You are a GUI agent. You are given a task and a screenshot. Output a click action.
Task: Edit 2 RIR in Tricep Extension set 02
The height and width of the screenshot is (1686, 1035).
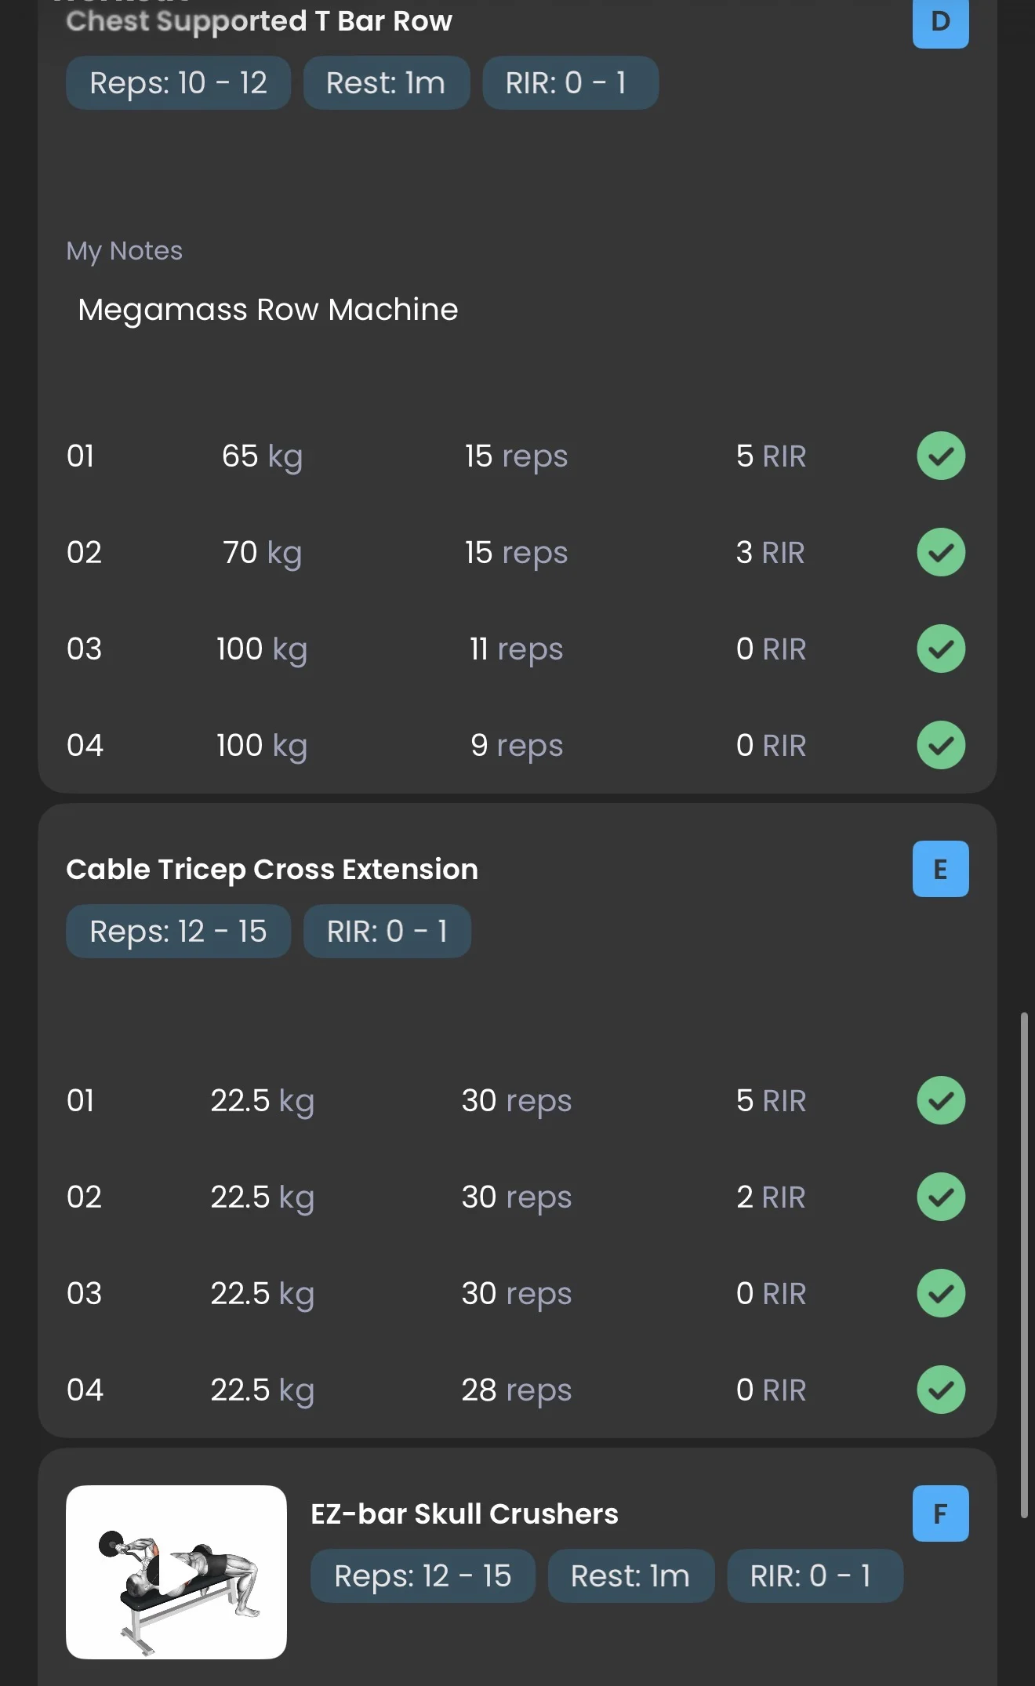771,1197
